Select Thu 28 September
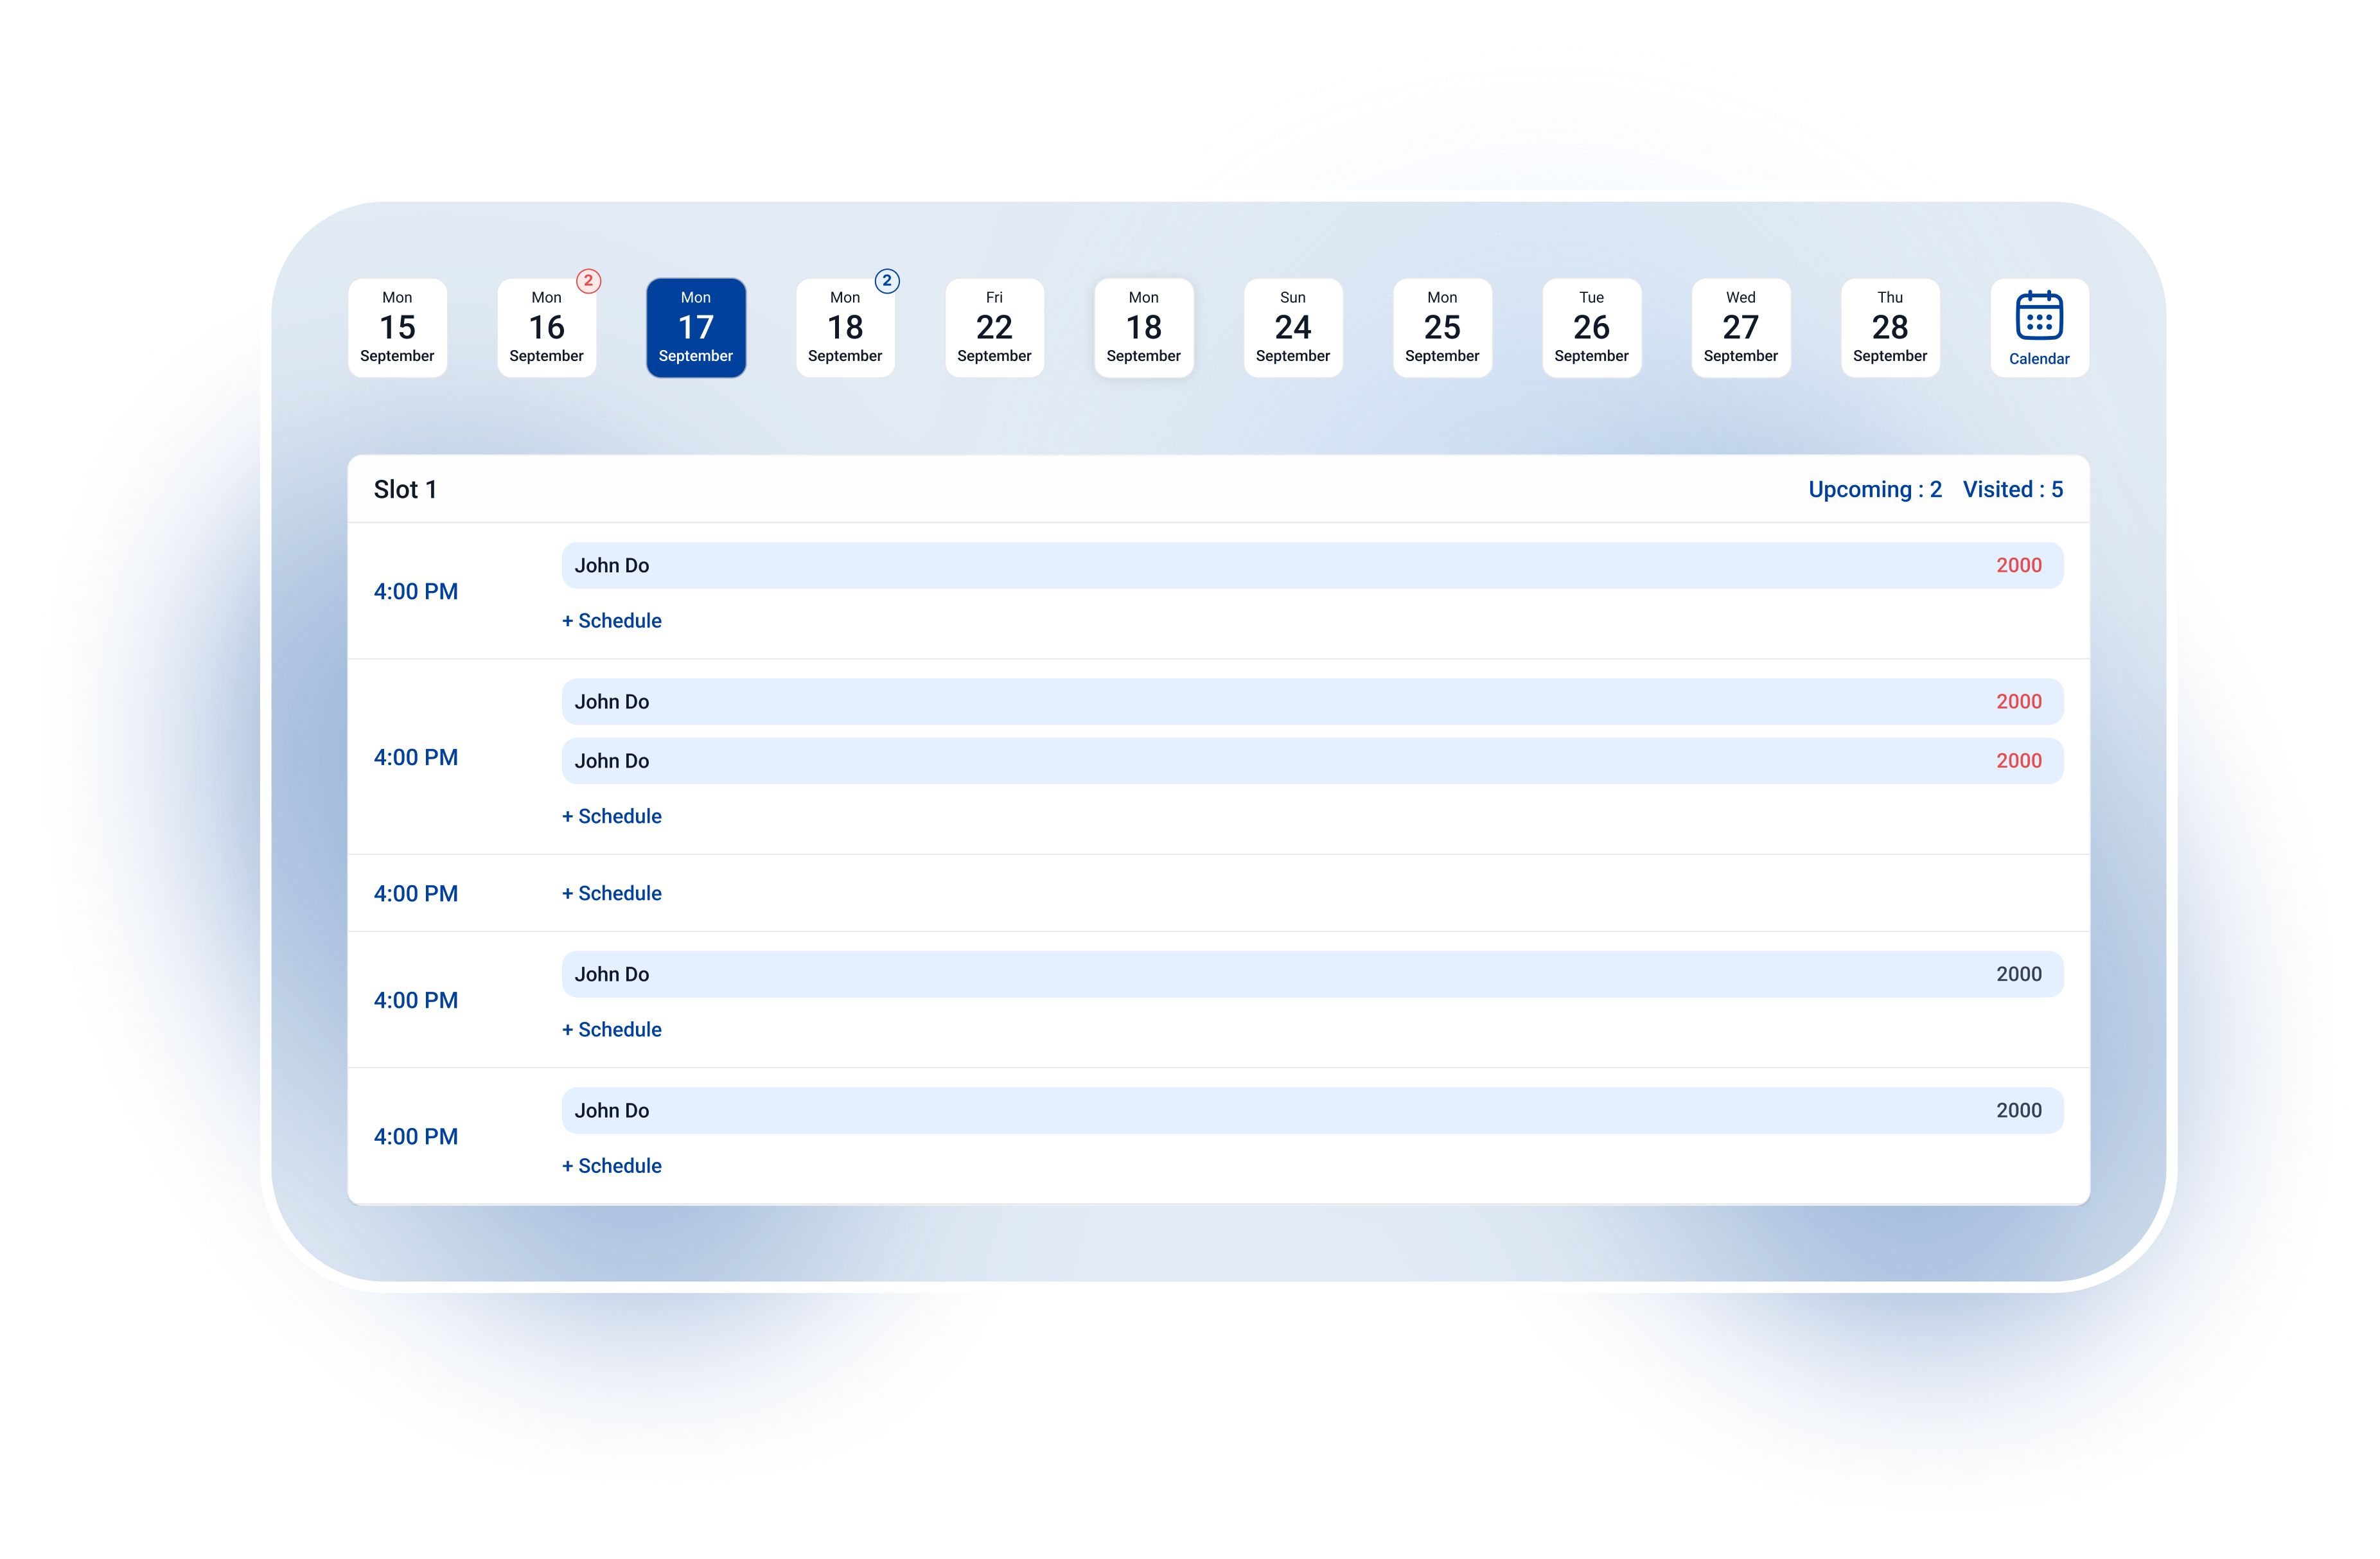Screen dimensions: 2380x1559 (1889, 328)
